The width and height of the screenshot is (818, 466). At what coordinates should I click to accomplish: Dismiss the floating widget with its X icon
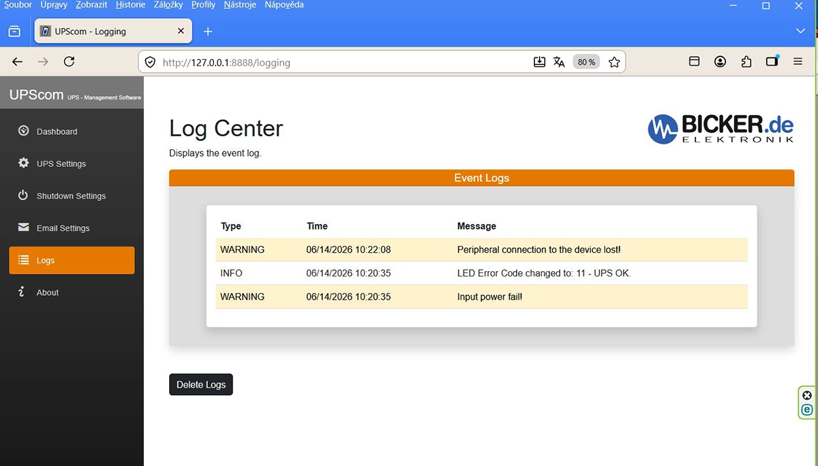[807, 395]
